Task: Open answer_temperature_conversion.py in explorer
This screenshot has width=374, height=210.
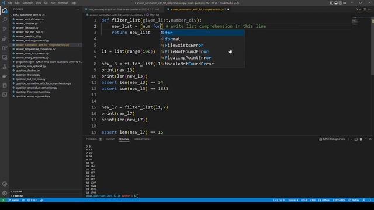Action: point(35,49)
